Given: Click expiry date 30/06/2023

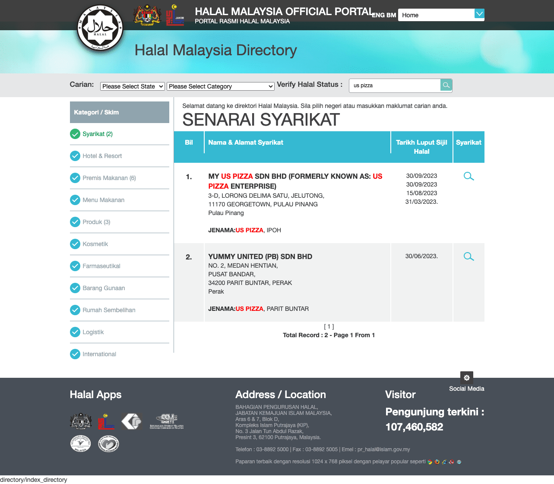Looking at the screenshot, I should tap(421, 256).
